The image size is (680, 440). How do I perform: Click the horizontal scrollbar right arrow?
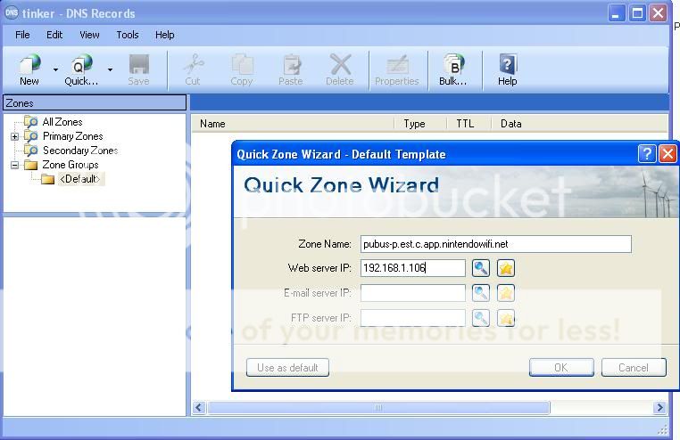(659, 408)
